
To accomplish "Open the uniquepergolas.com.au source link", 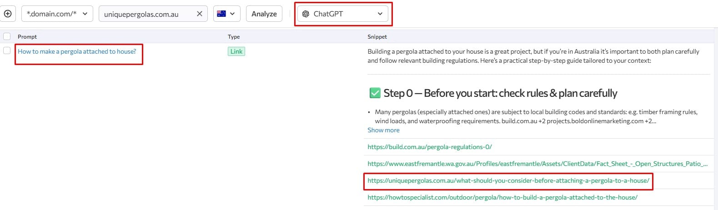I will tap(508, 180).
